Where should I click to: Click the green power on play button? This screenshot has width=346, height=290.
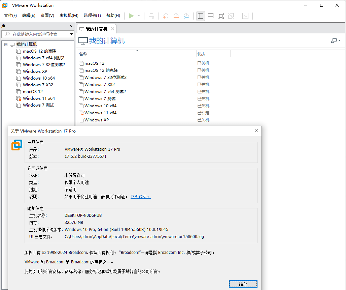(132, 16)
